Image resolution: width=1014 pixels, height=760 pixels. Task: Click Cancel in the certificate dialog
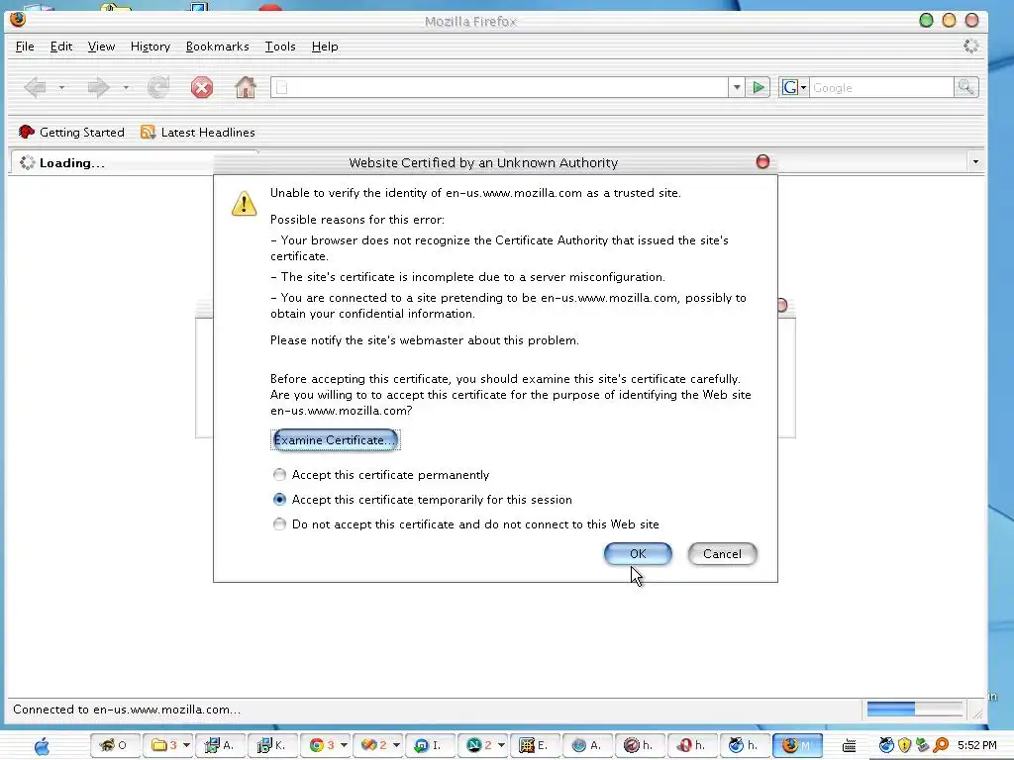pyautogui.click(x=722, y=554)
